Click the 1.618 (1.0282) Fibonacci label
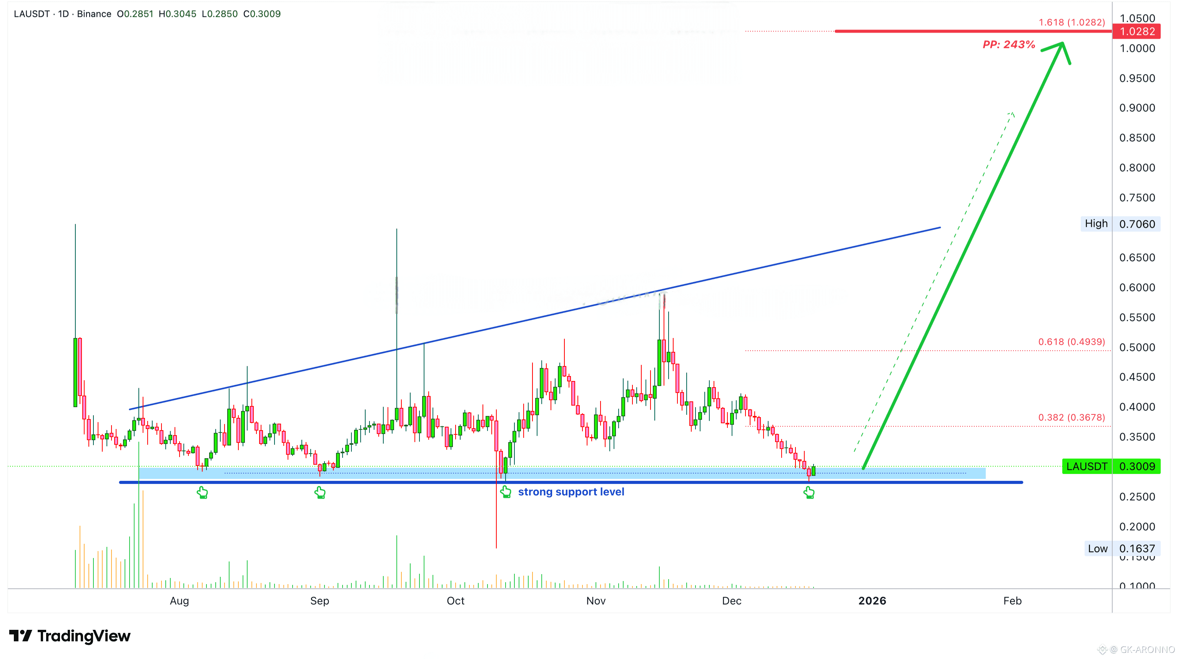Screen dimensions: 1178x659 1071,22
